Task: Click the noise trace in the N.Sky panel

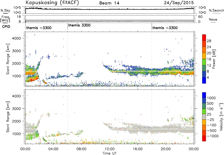Action: [x=109, y=9]
